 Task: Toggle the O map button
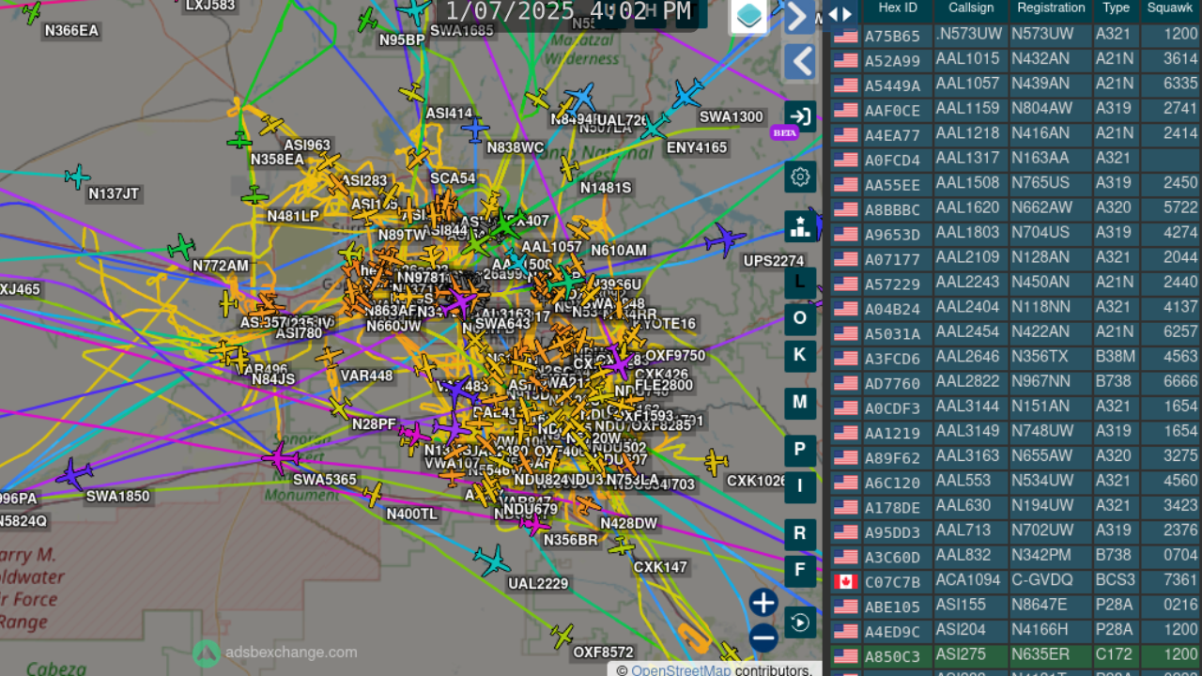(x=800, y=318)
